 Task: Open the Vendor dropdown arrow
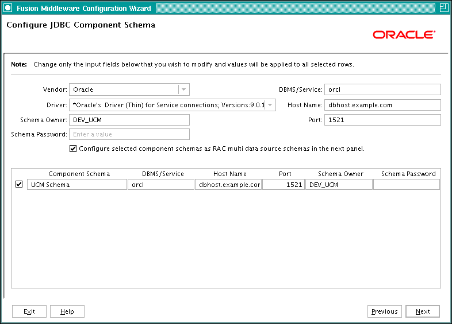tap(183, 89)
